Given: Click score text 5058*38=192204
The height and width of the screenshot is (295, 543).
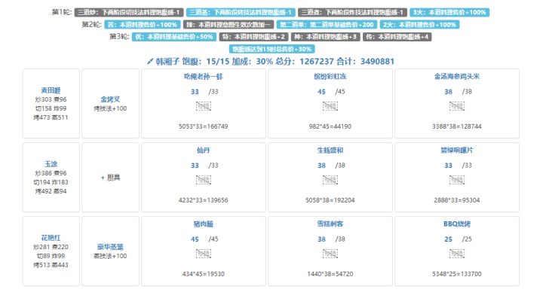Looking at the screenshot, I should click(x=330, y=200).
